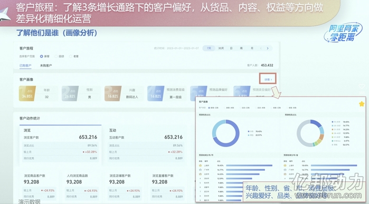Select the 新客 radio button

coord(41,56)
